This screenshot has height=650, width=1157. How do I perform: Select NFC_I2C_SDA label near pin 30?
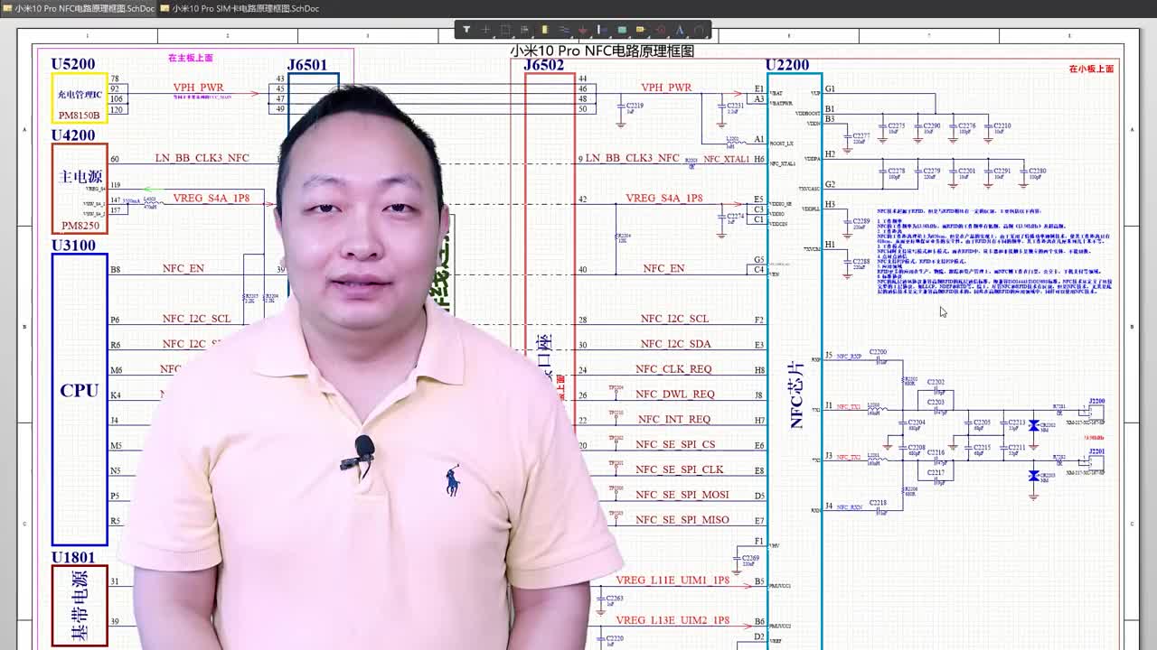(x=675, y=344)
